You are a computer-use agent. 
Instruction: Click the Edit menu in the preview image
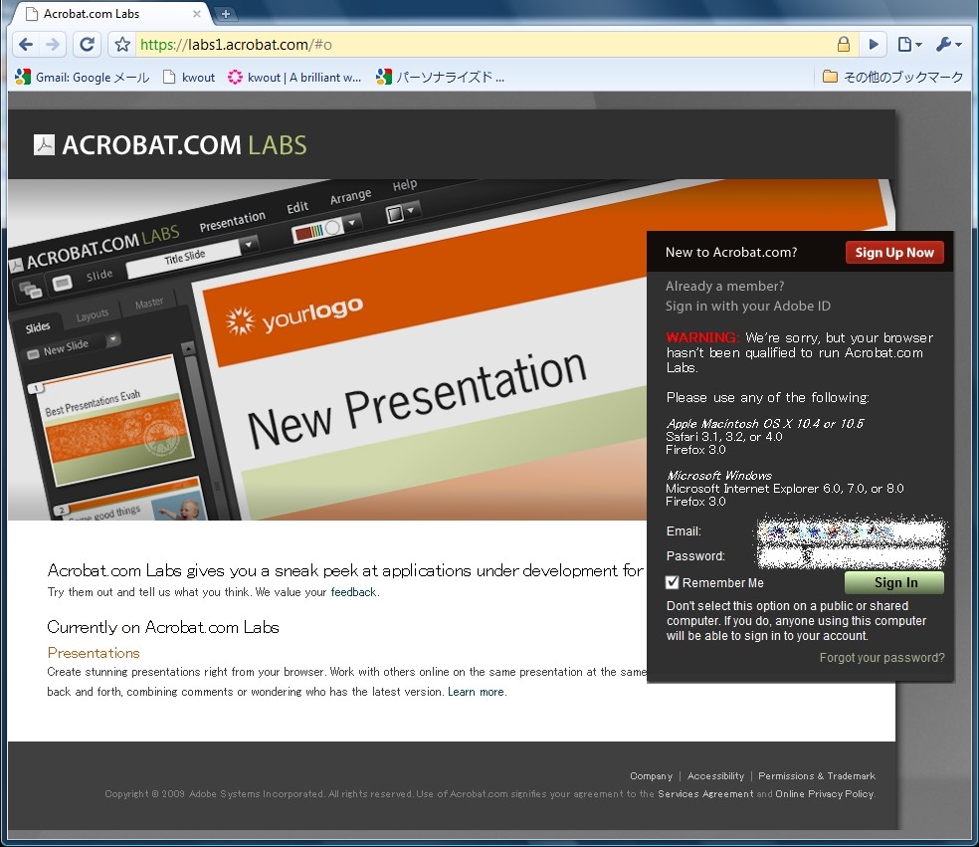(x=297, y=207)
